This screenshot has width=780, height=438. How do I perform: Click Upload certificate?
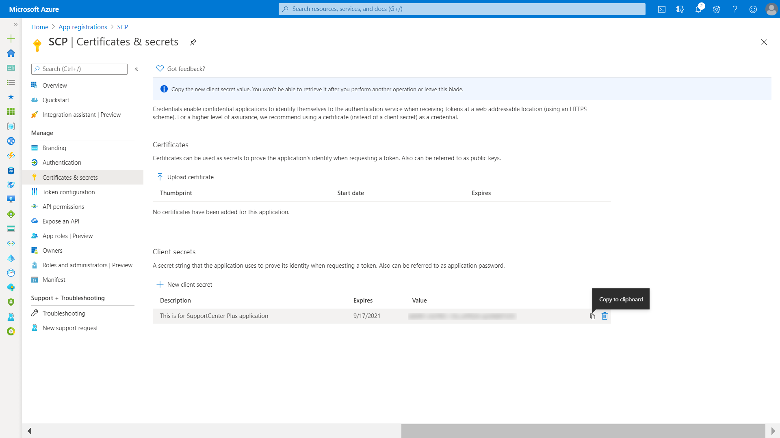(185, 177)
